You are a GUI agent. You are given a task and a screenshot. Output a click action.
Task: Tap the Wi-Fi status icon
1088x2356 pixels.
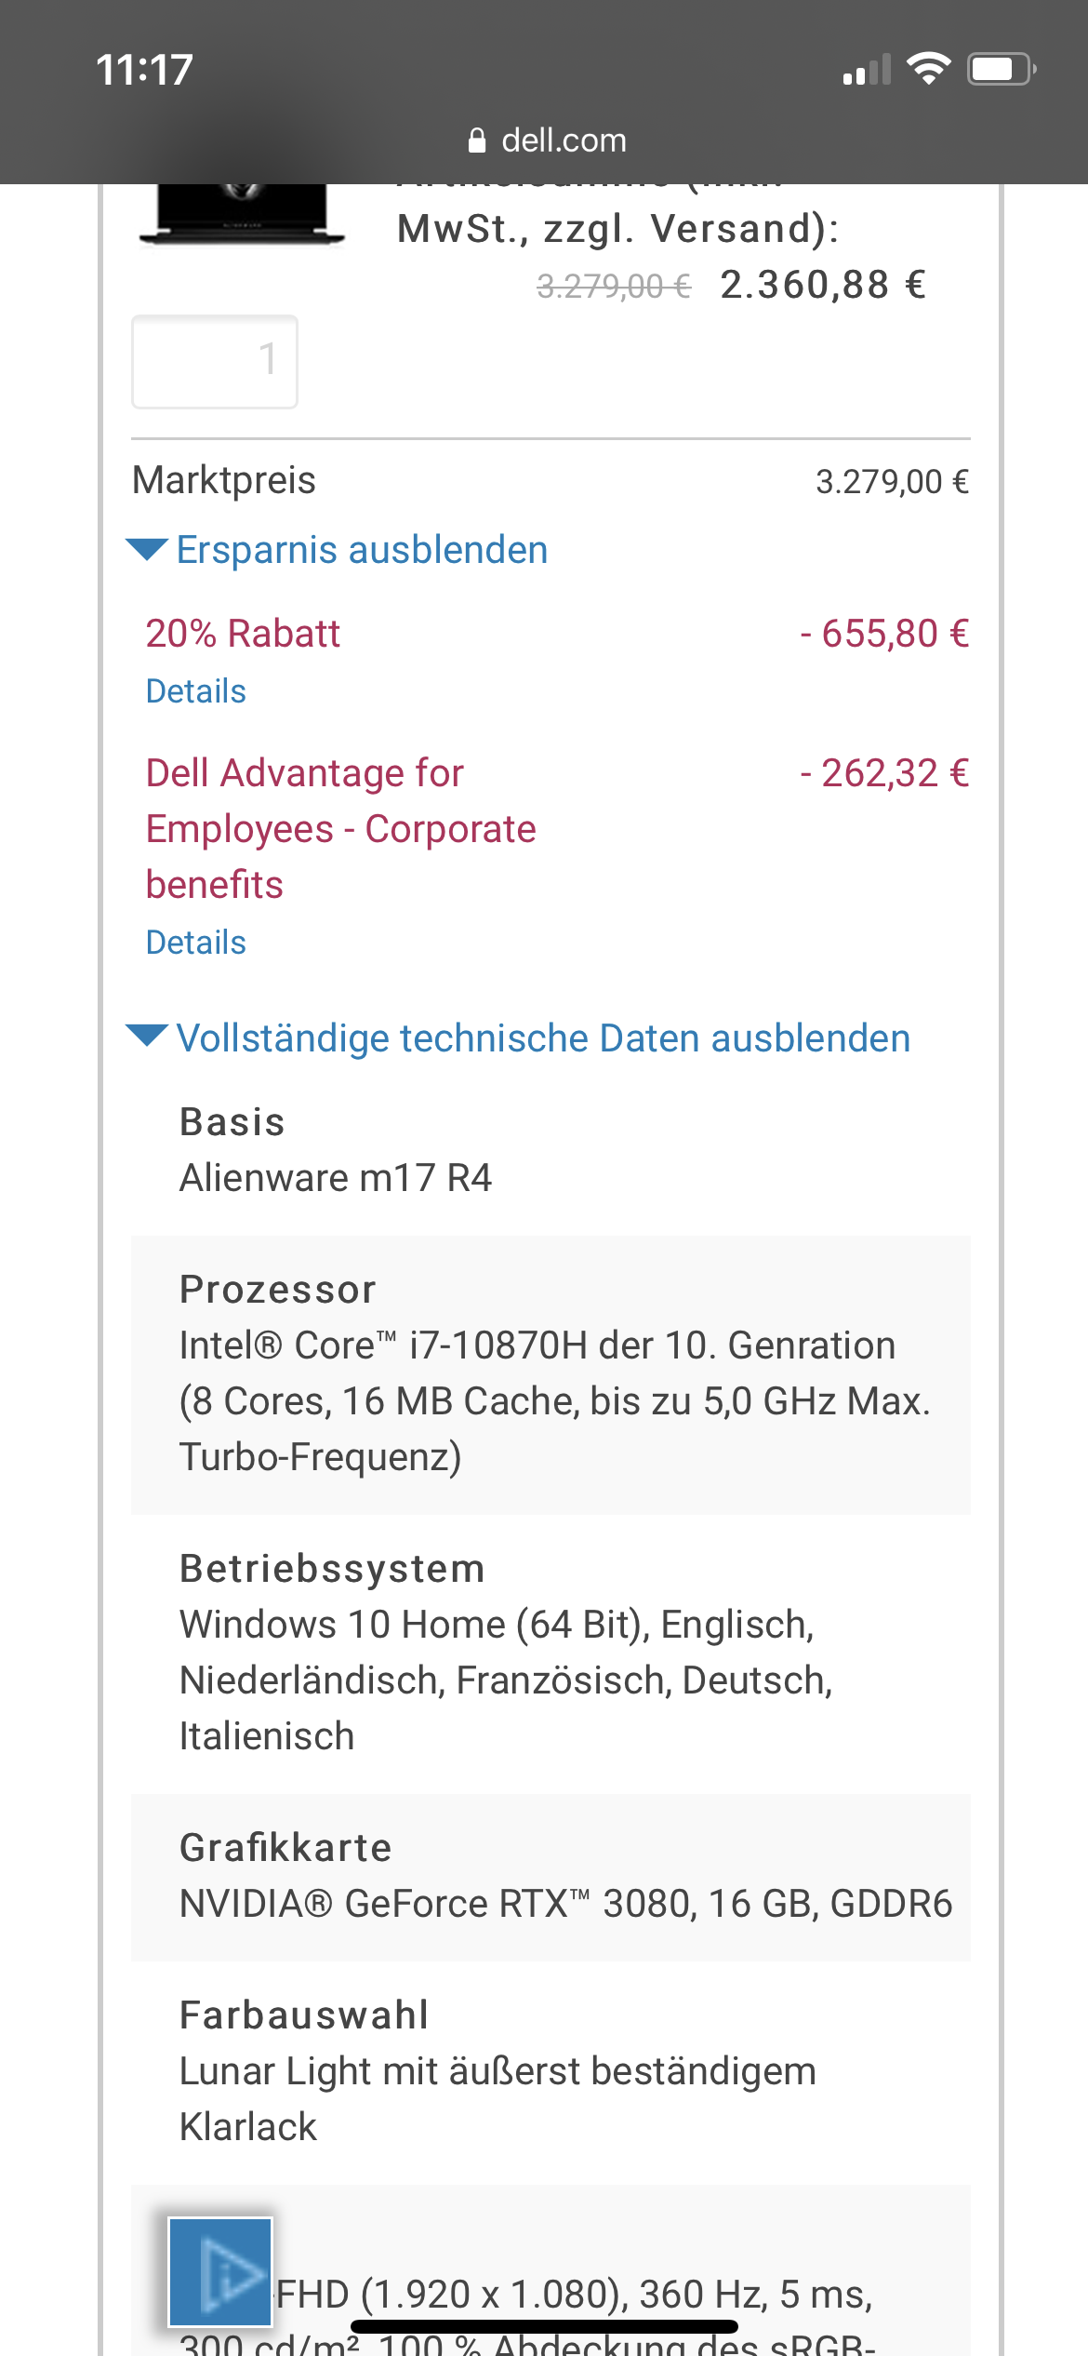(928, 69)
